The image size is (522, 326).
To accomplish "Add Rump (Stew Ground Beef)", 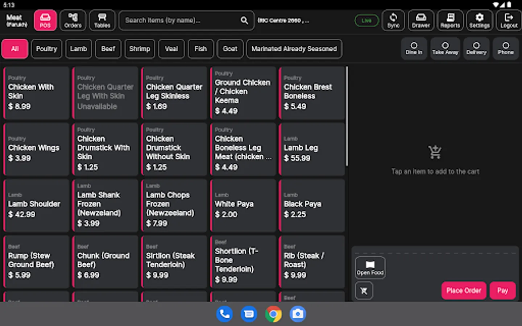I will (36, 262).
